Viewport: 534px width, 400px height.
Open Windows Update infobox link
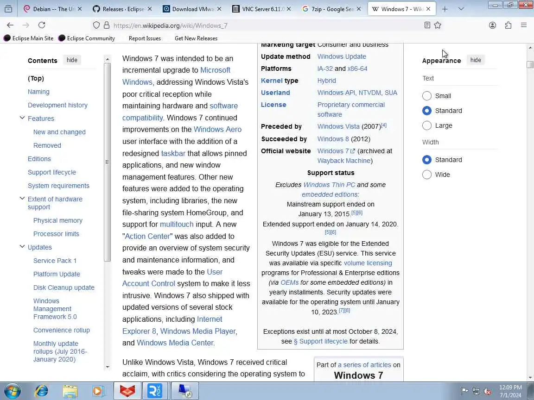point(342,56)
